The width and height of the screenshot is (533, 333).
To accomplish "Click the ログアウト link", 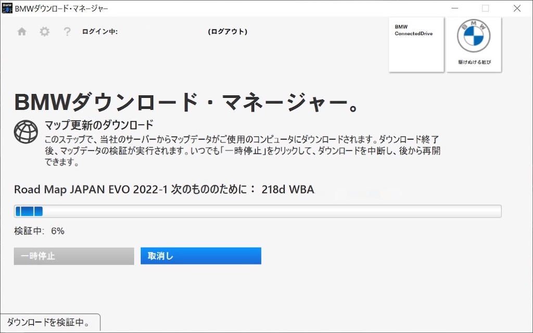I will (x=227, y=31).
